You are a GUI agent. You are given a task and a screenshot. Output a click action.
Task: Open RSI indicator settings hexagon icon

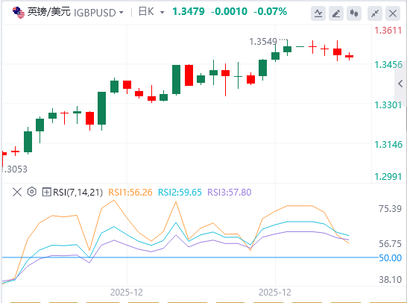click(31, 192)
